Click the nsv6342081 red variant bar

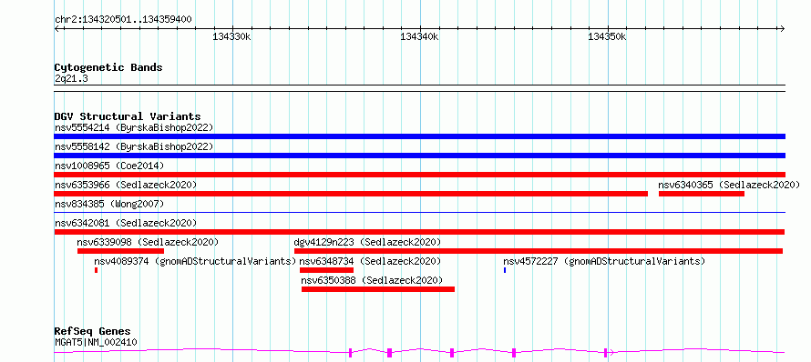[x=419, y=232]
